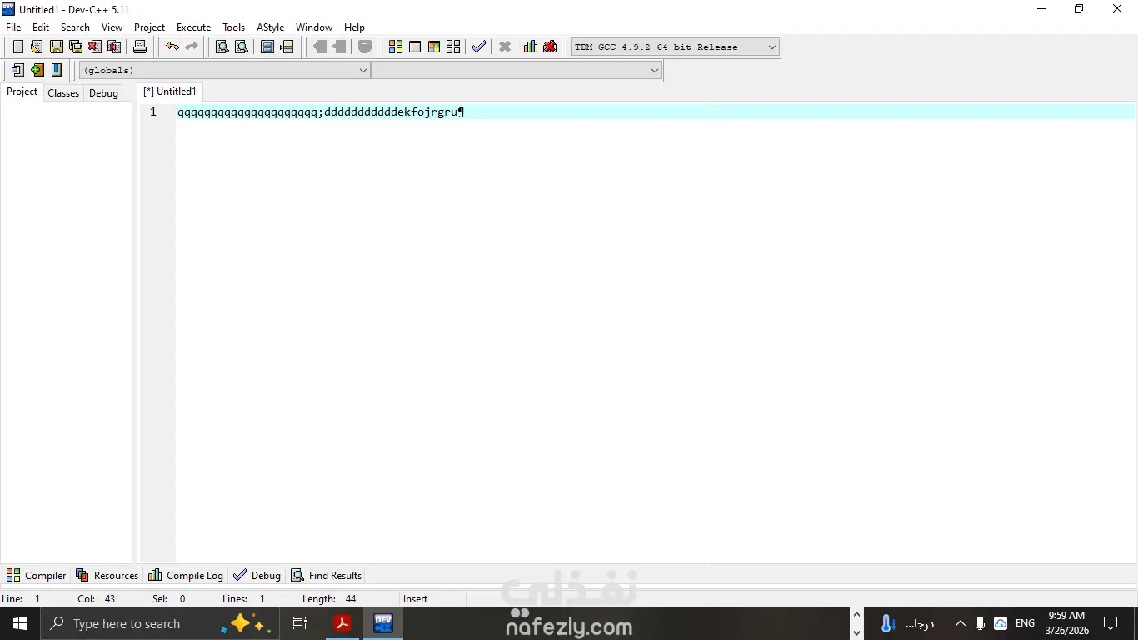The image size is (1138, 640).
Task: Click the Compile & Run icon
Action: (434, 47)
